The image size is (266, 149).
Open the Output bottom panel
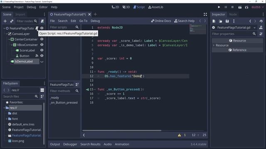pos(55,144)
